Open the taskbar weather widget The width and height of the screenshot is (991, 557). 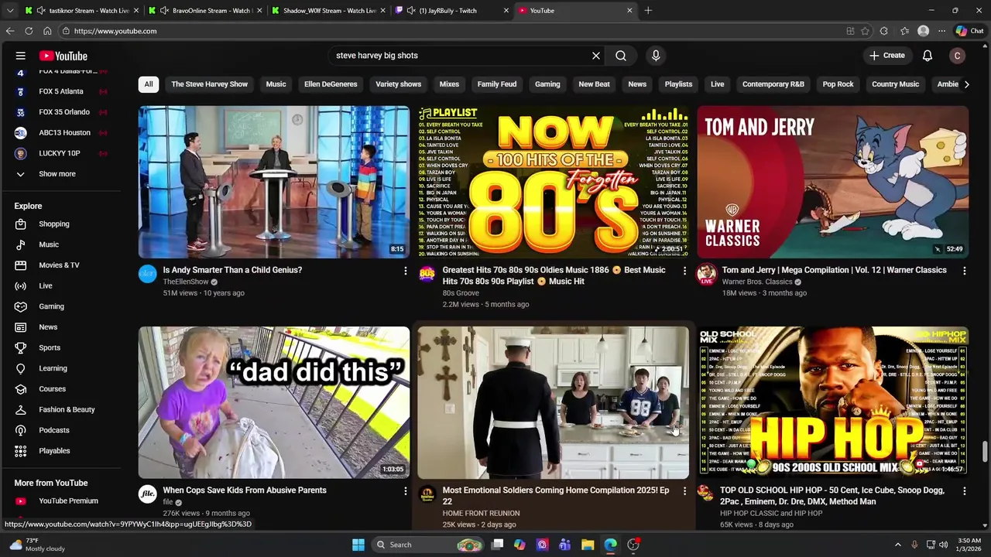[x=37, y=545]
